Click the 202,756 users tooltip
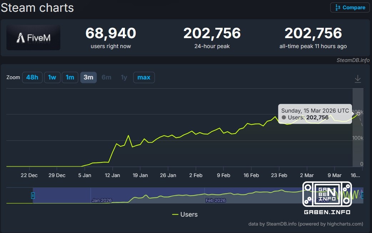The image size is (372, 233). point(315,114)
